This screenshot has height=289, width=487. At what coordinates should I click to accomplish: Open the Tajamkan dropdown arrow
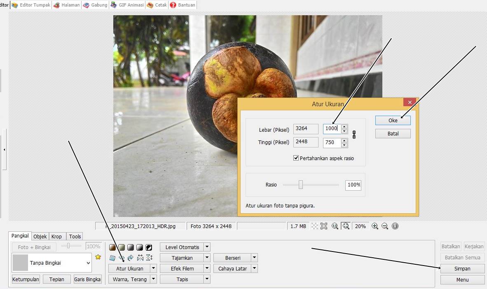point(207,257)
